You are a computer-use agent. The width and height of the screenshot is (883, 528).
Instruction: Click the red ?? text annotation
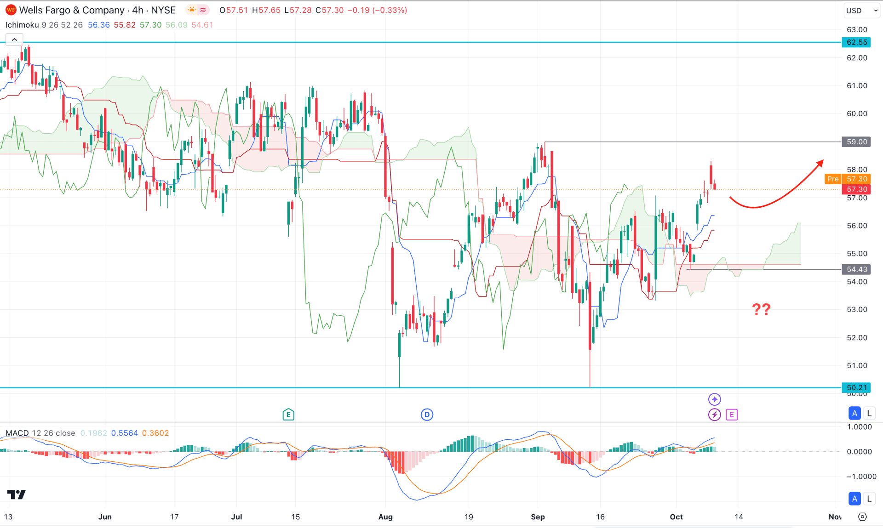(x=761, y=309)
